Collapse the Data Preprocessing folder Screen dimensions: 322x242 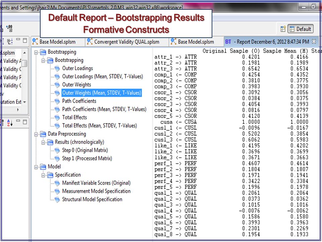coord(36,134)
